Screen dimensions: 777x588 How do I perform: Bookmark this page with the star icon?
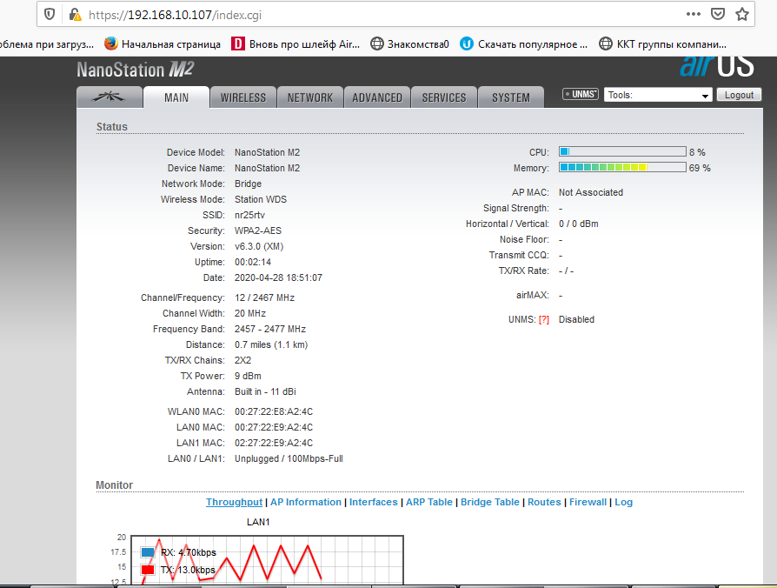coord(742,14)
